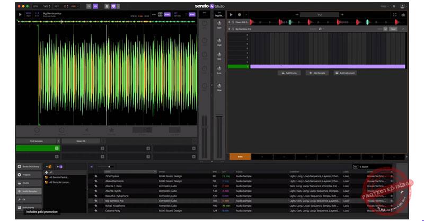Select the green active pad row in sequencer

tap(238, 67)
